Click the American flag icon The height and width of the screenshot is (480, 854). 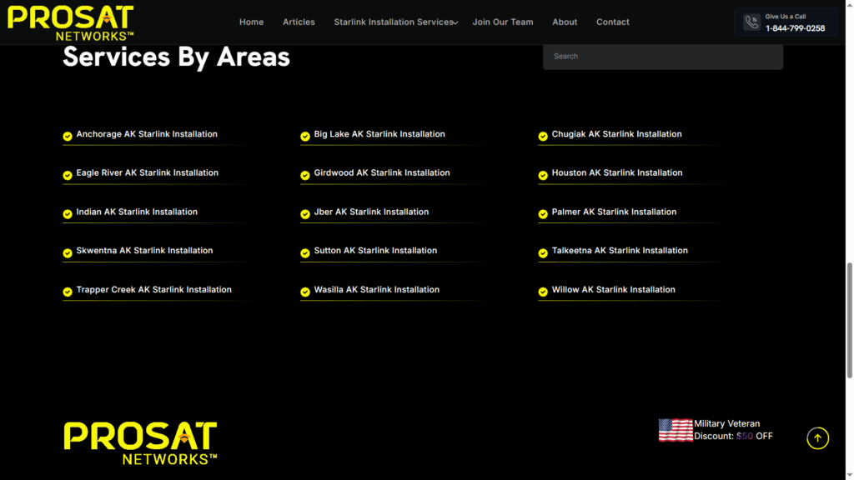pyautogui.click(x=676, y=430)
